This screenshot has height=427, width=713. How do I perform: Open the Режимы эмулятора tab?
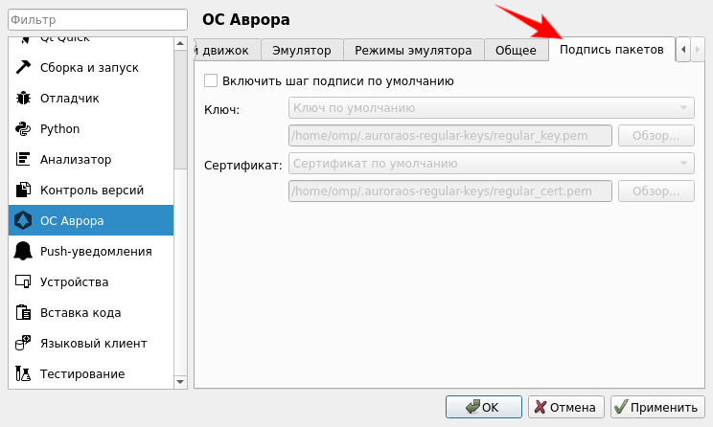(413, 51)
